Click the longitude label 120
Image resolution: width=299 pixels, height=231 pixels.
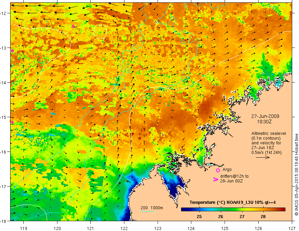57,228
